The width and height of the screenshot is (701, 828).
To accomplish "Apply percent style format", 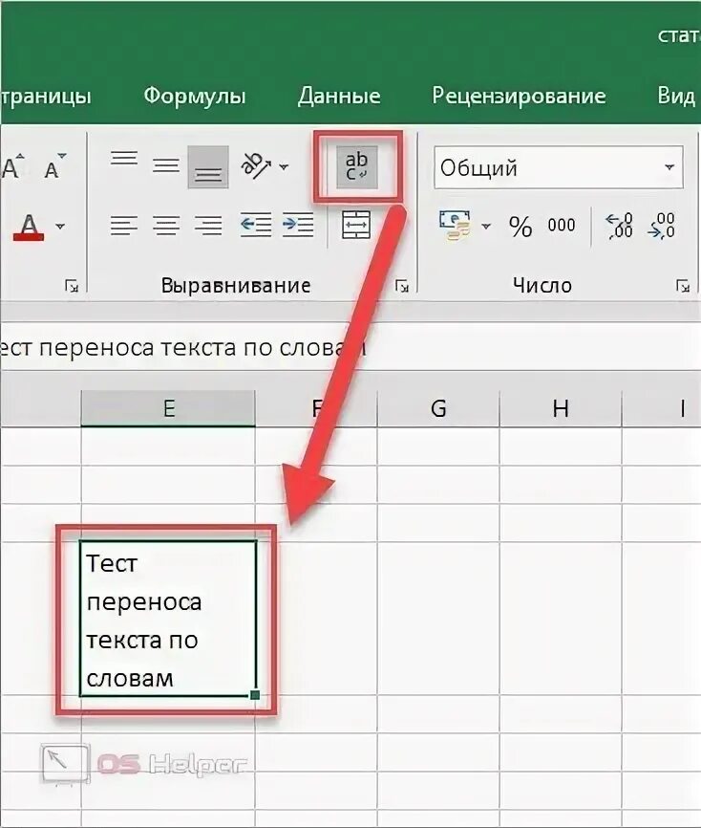I will coord(520,226).
